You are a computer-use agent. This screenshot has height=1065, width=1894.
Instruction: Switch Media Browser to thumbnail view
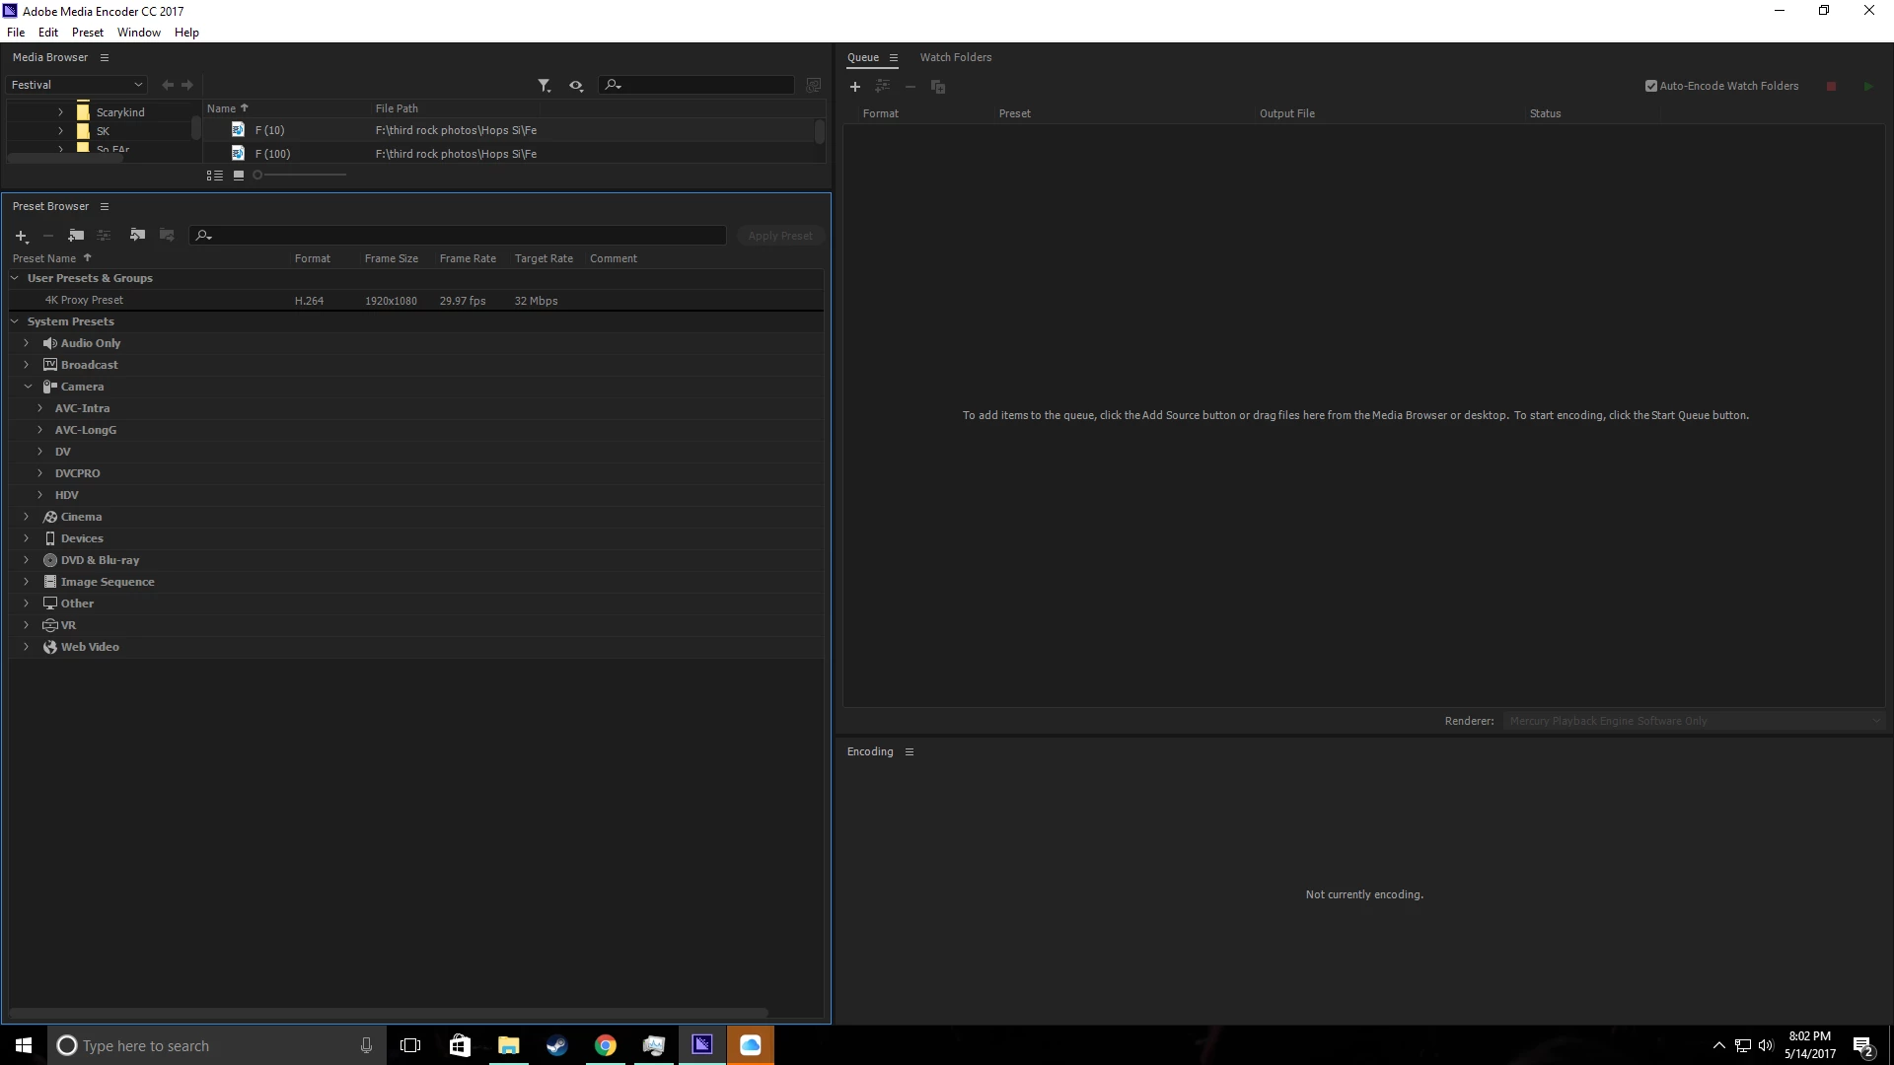click(x=239, y=176)
